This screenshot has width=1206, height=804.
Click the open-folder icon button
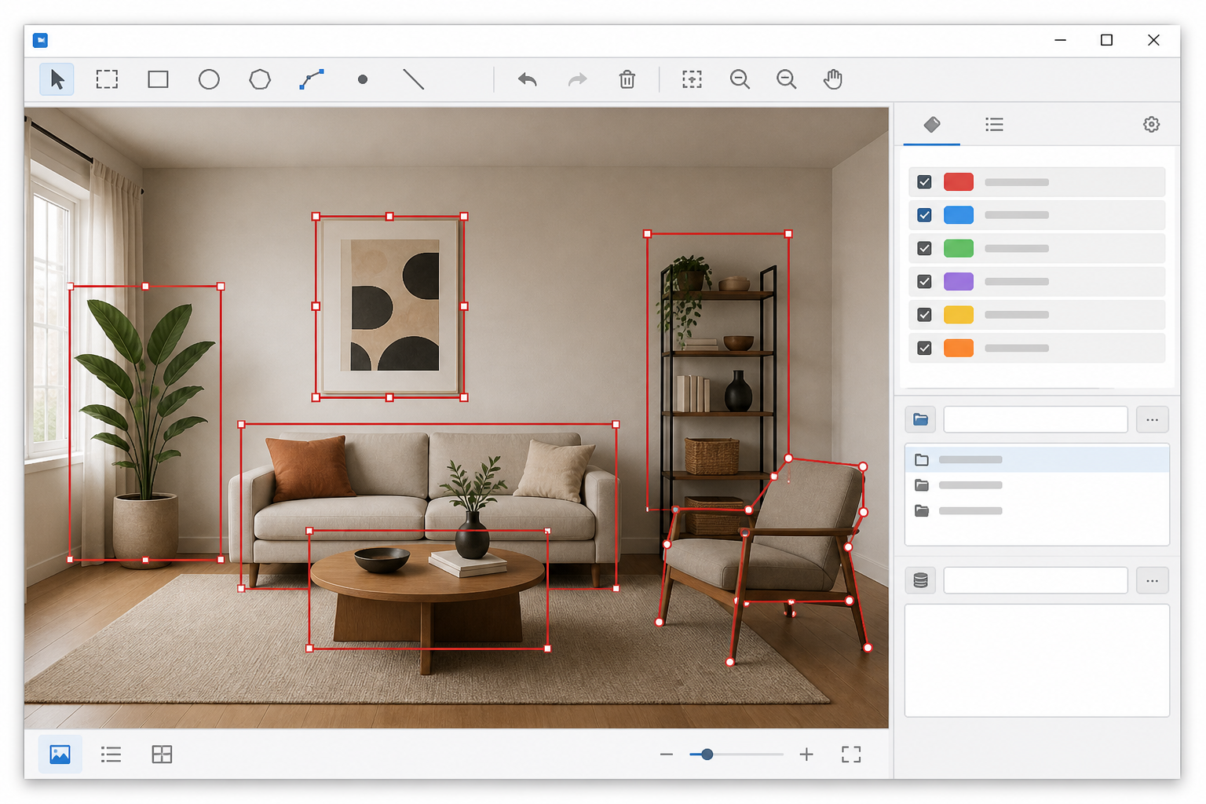pyautogui.click(x=920, y=419)
